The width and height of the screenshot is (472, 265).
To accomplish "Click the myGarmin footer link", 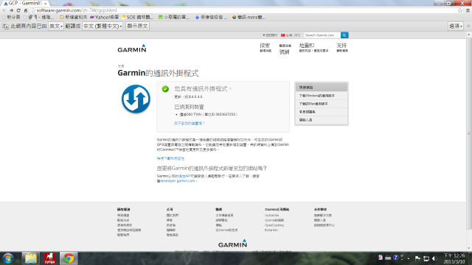I will (x=272, y=216).
